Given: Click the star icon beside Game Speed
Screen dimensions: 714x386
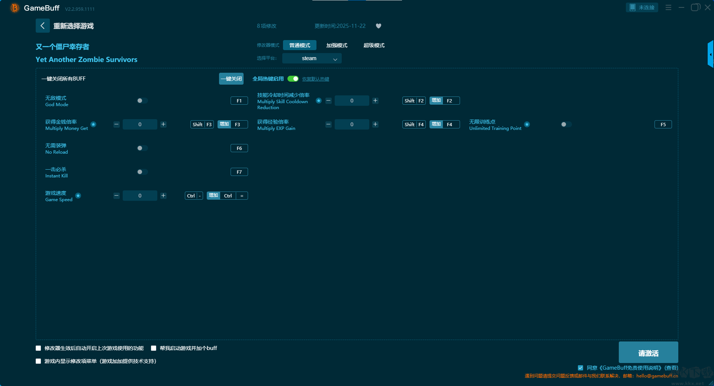Looking at the screenshot, I should tap(78, 196).
